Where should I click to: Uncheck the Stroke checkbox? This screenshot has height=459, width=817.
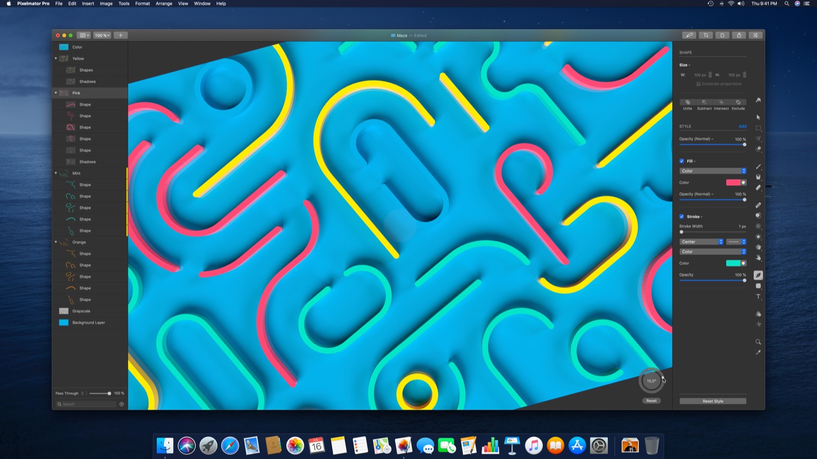point(681,217)
